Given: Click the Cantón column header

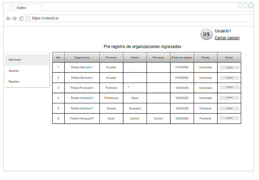Looking at the screenshot, I should click(135, 57).
